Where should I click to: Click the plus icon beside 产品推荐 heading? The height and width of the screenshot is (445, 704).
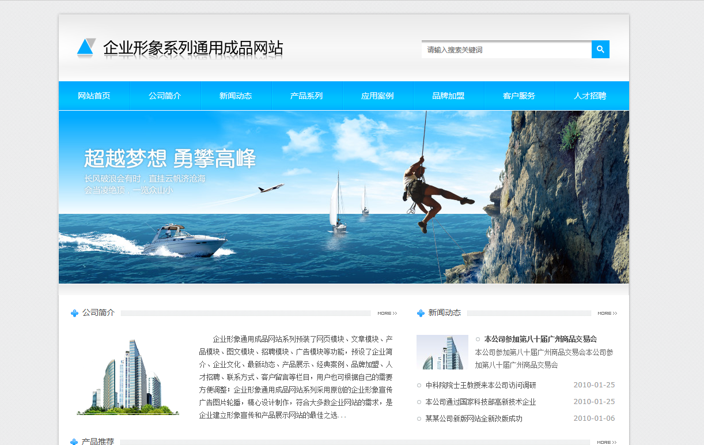(74, 442)
